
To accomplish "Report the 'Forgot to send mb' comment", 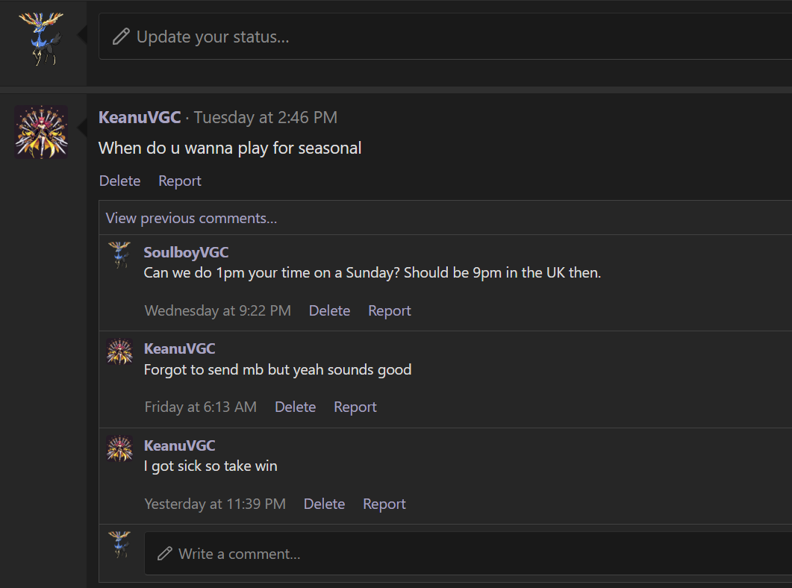I will [x=355, y=407].
